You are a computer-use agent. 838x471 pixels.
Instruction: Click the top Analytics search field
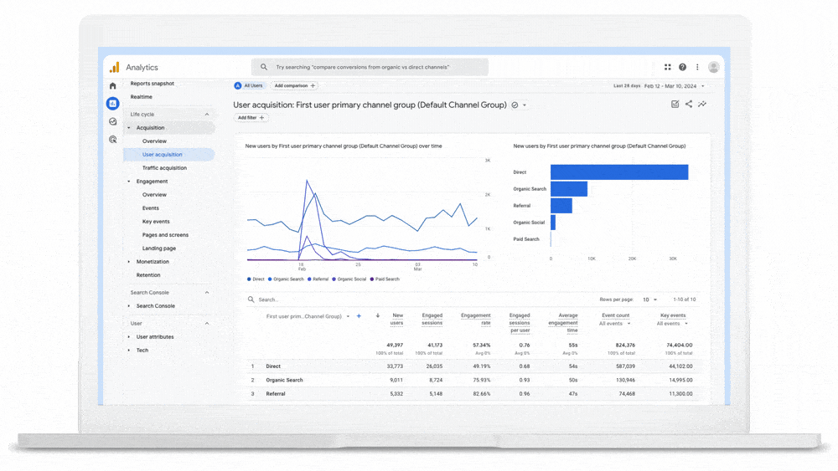(370, 67)
